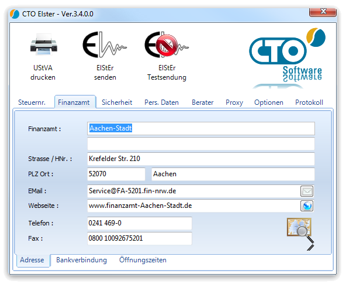The image size is (346, 284).
Task: Click the CTO Elster title bar app icon
Action: (x=15, y=14)
